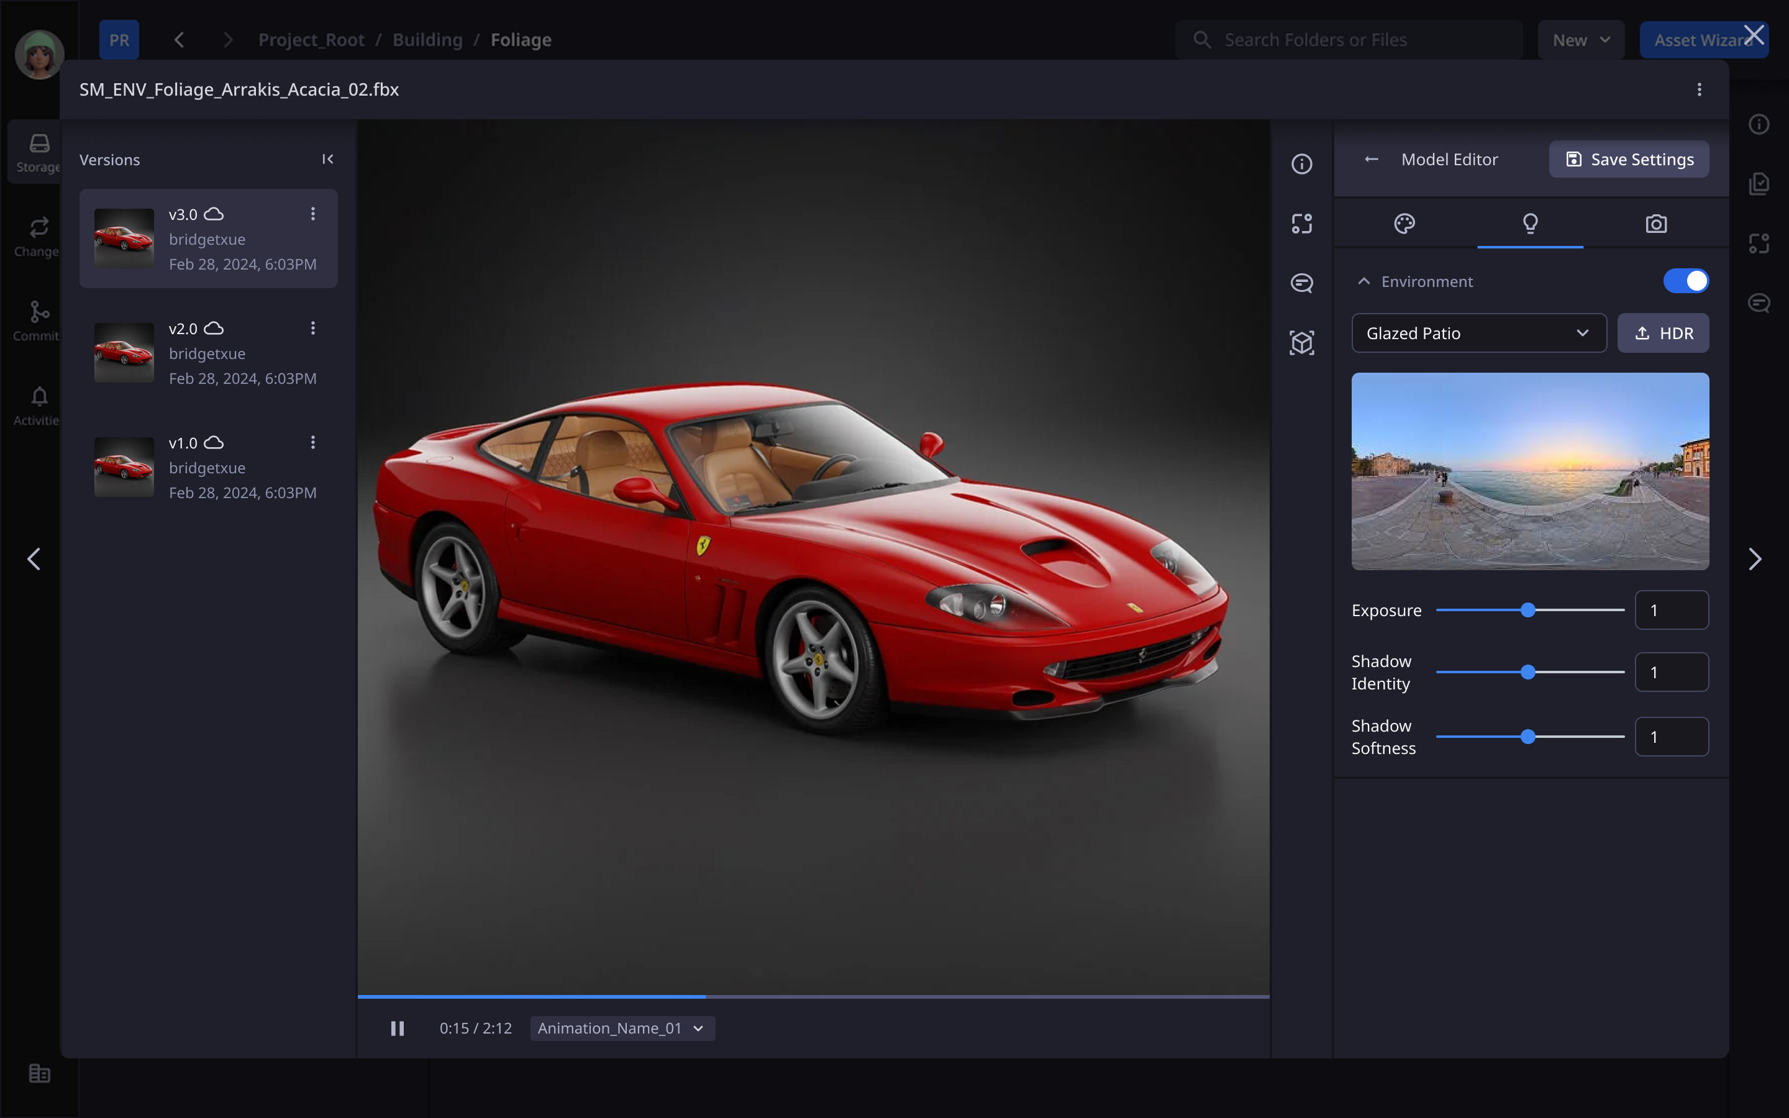Image resolution: width=1789 pixels, height=1118 pixels.
Task: Click the comments icon in the background right rail
Action: tap(1759, 303)
